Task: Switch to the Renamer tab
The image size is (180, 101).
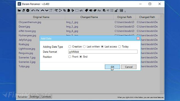Action: 22,97
